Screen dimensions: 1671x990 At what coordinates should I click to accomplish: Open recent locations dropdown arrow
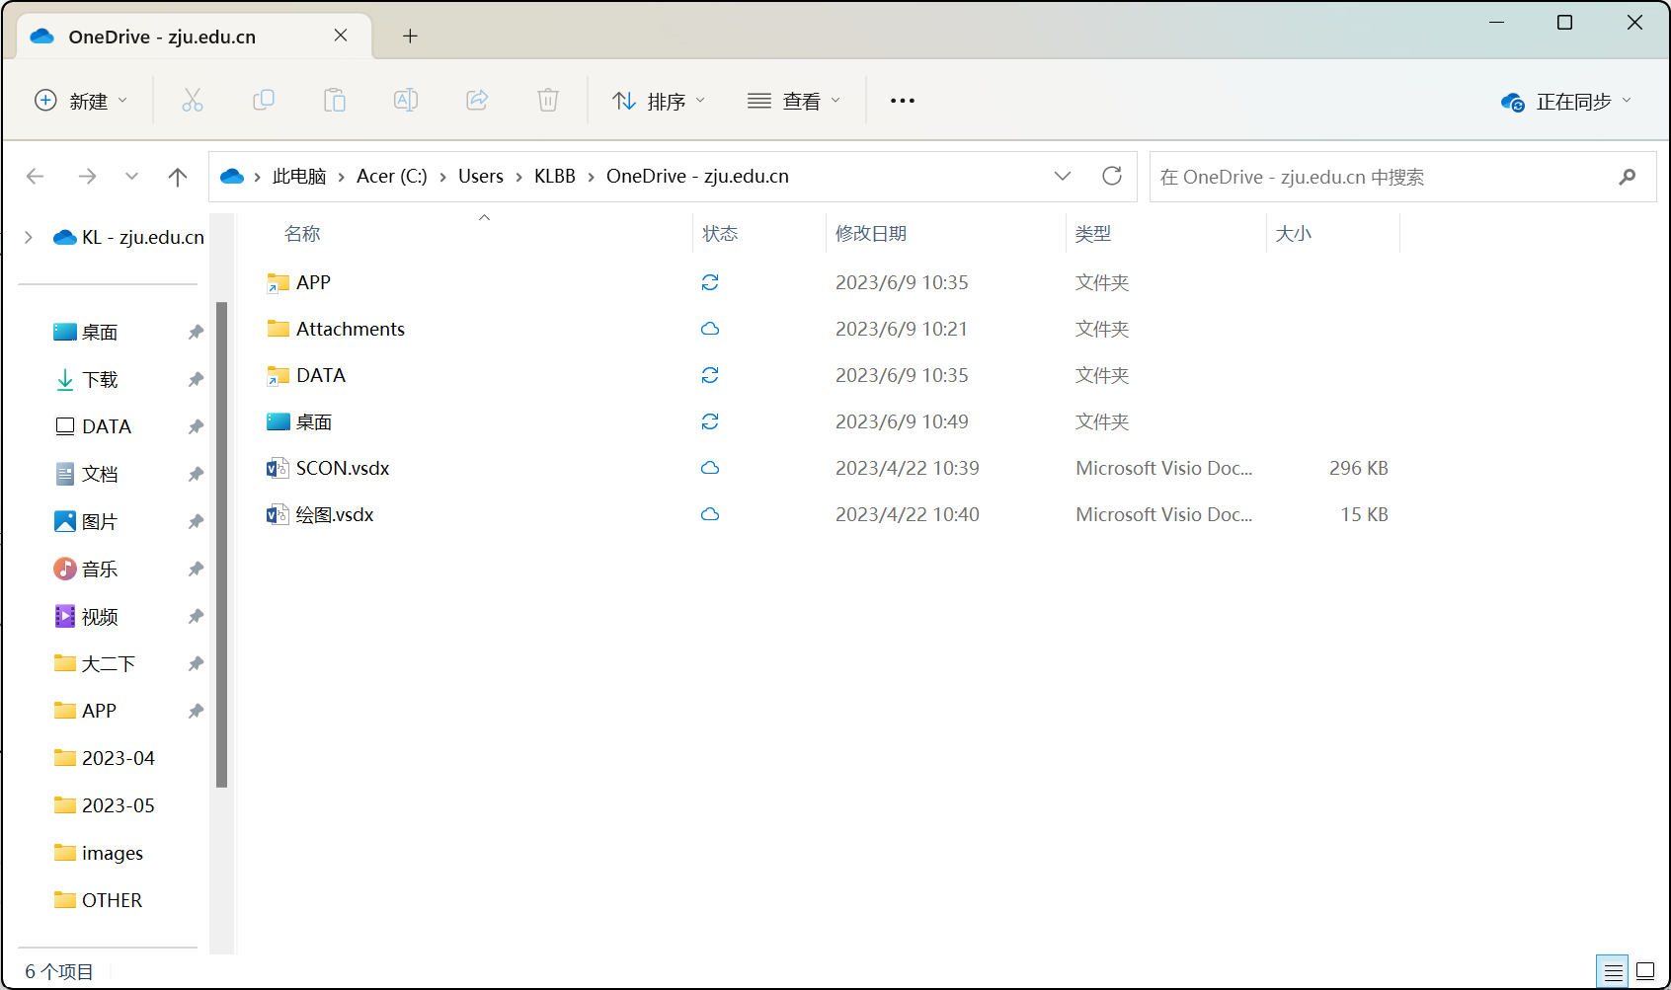click(x=131, y=177)
